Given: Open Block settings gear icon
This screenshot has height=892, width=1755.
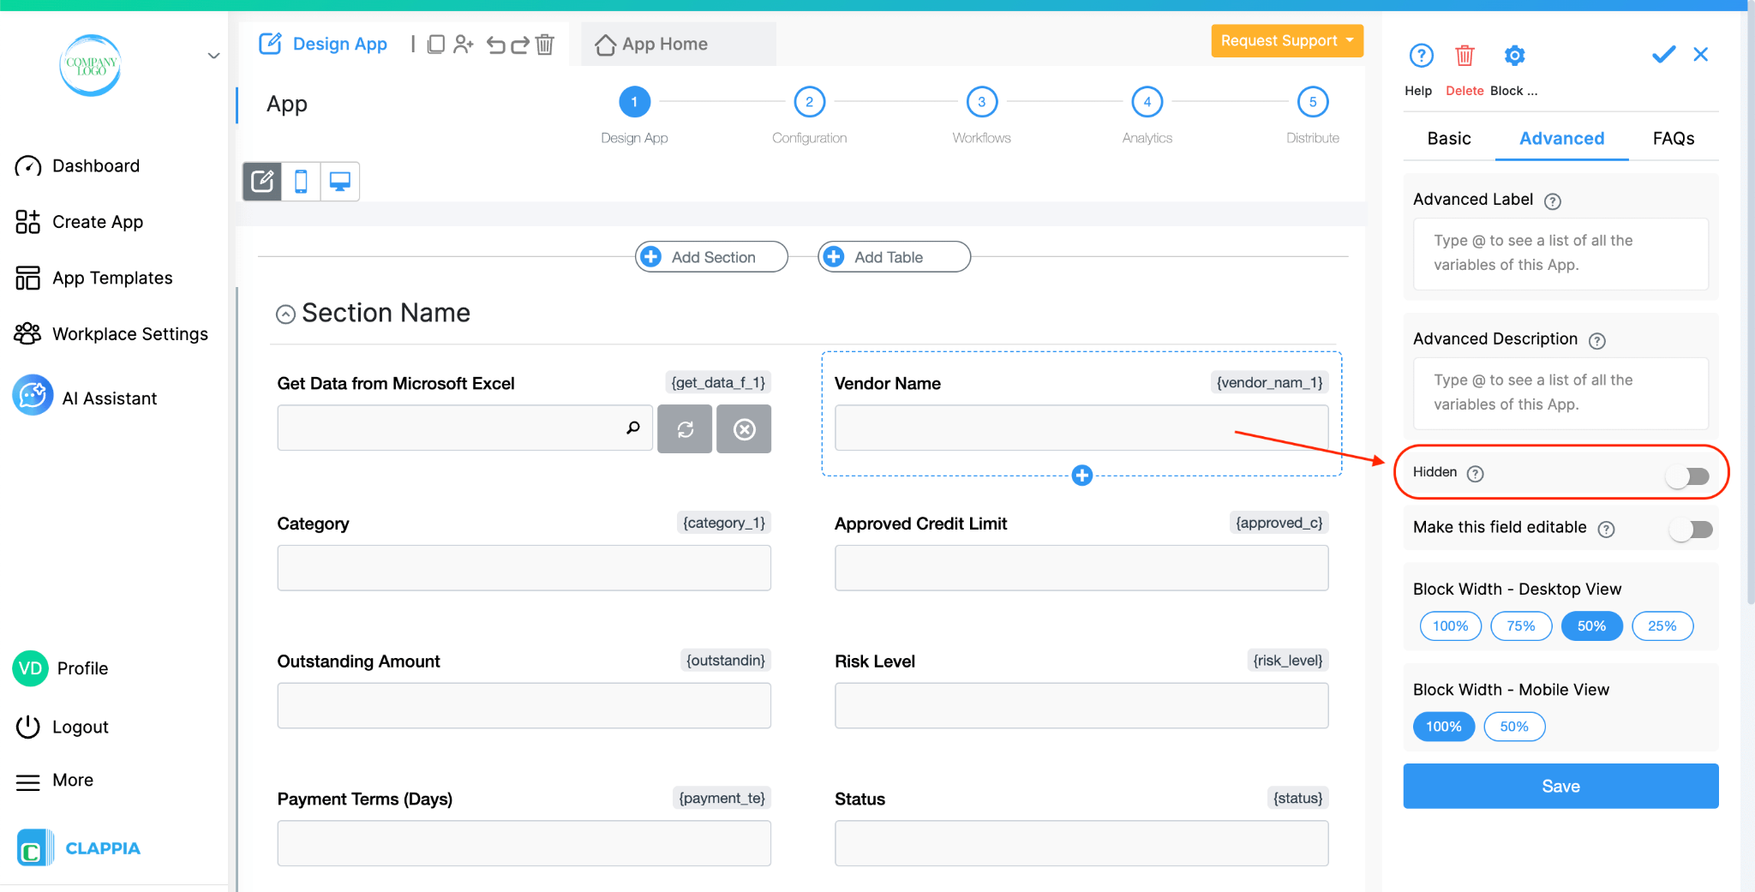Looking at the screenshot, I should pyautogui.click(x=1514, y=56).
